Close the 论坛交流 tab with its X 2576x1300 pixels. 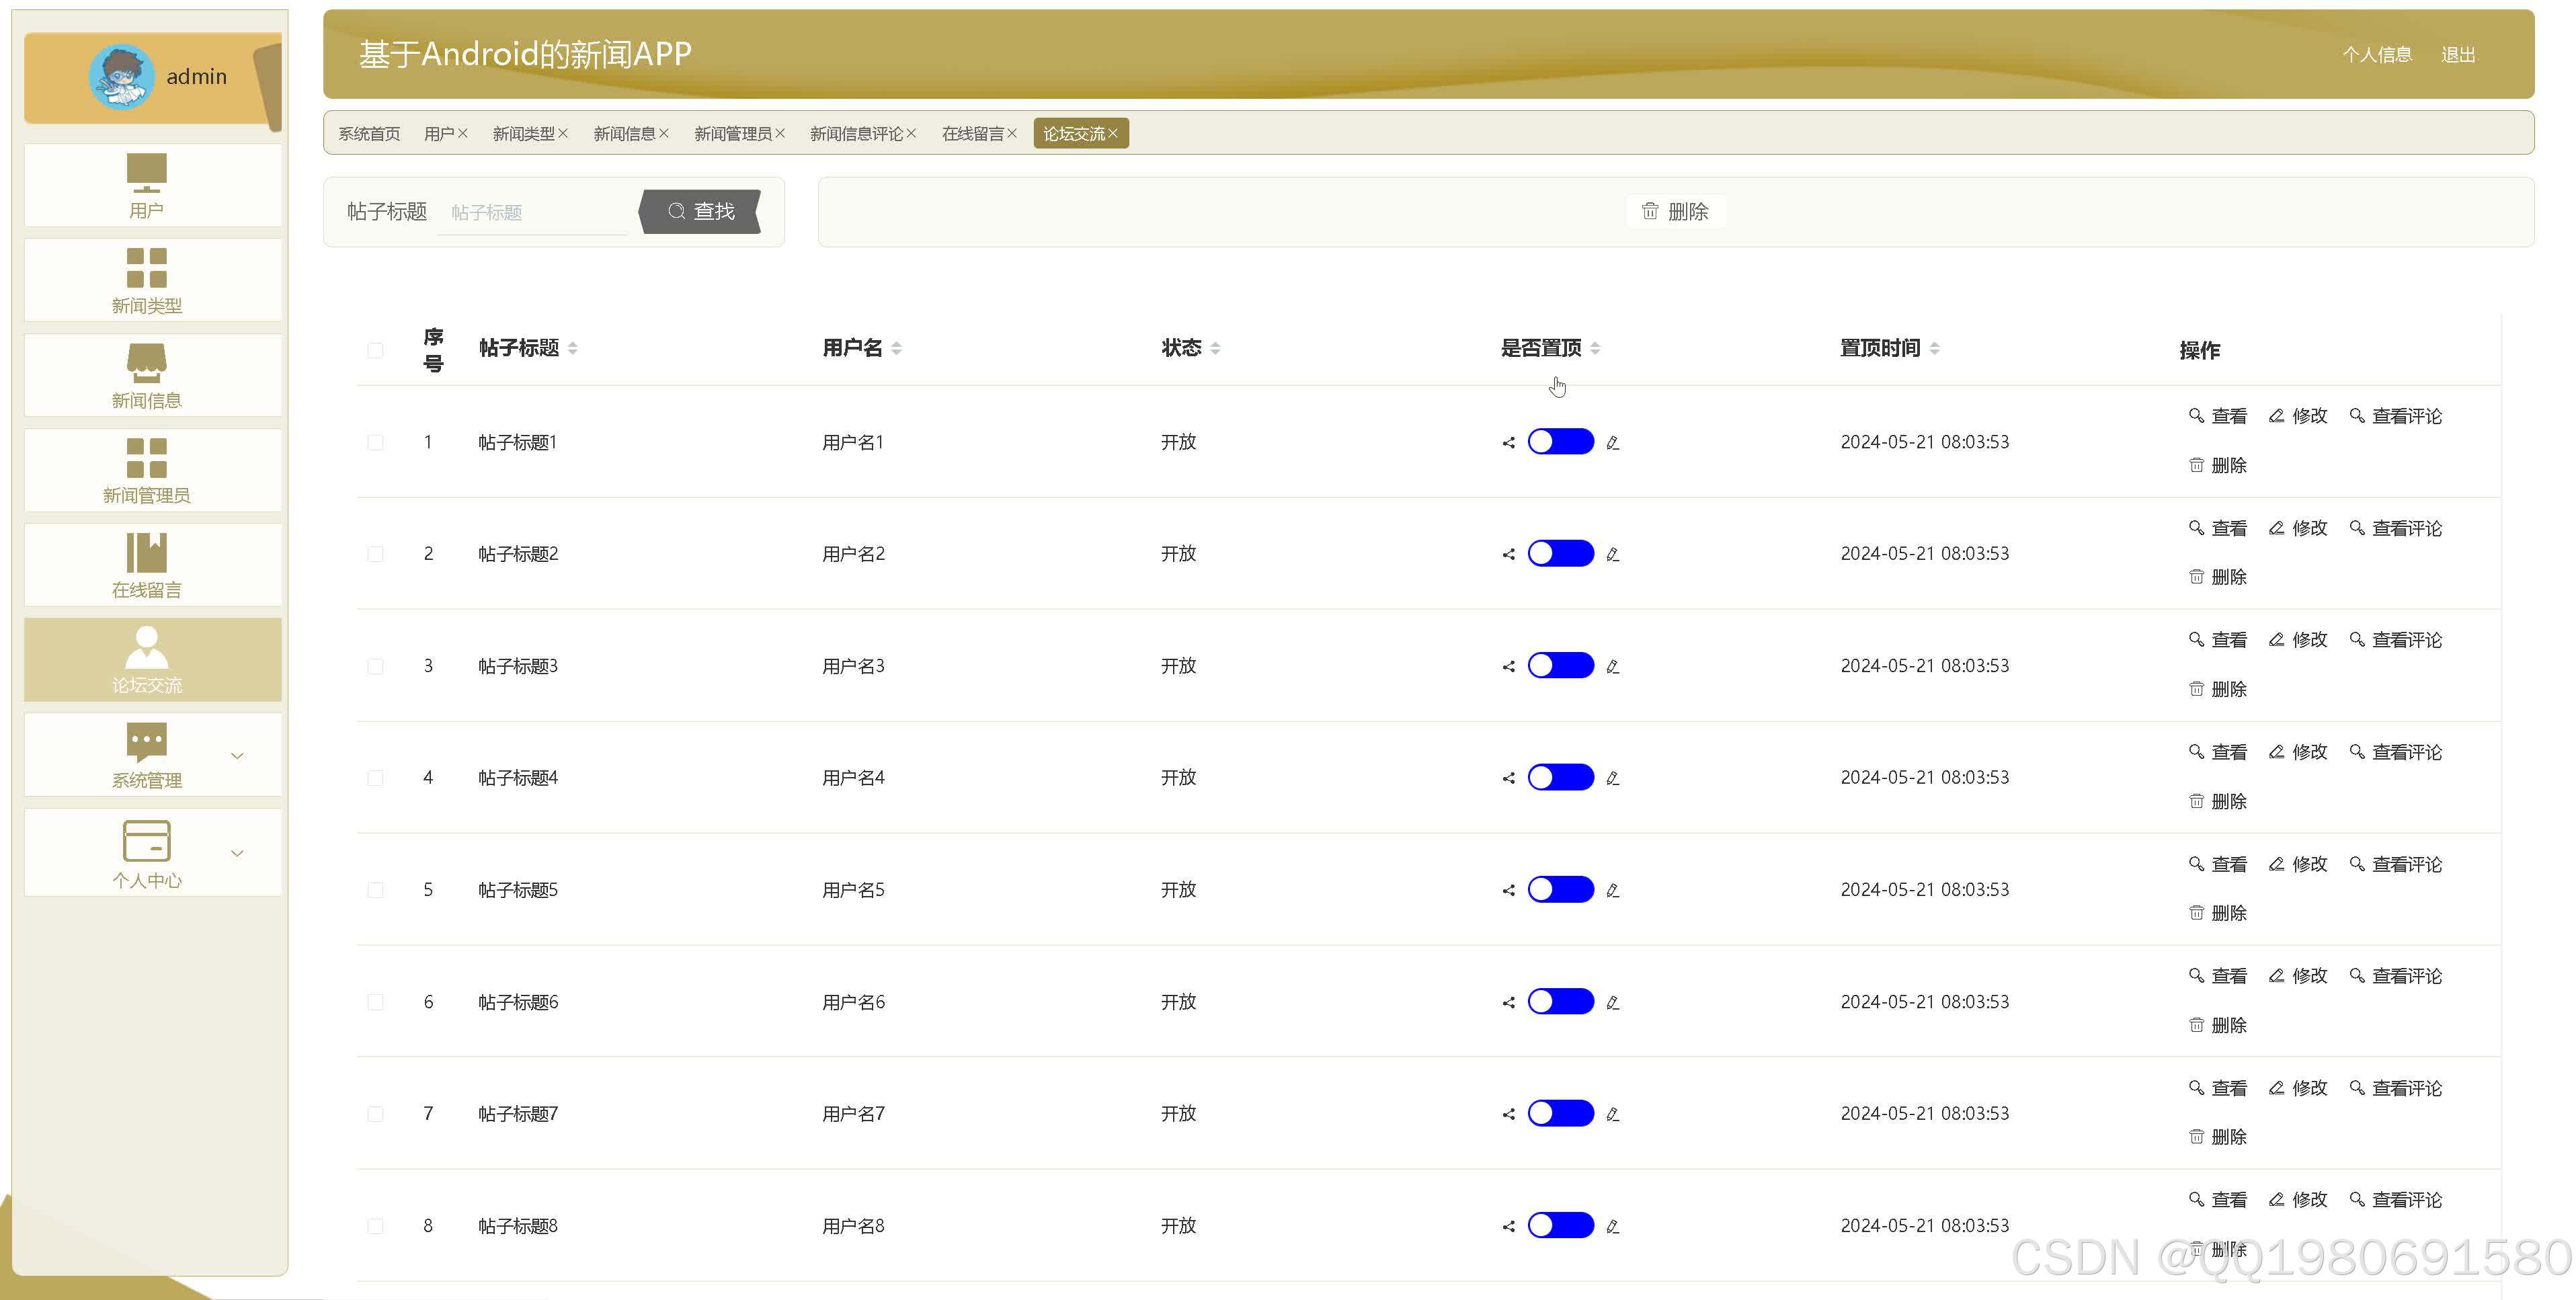(1113, 133)
